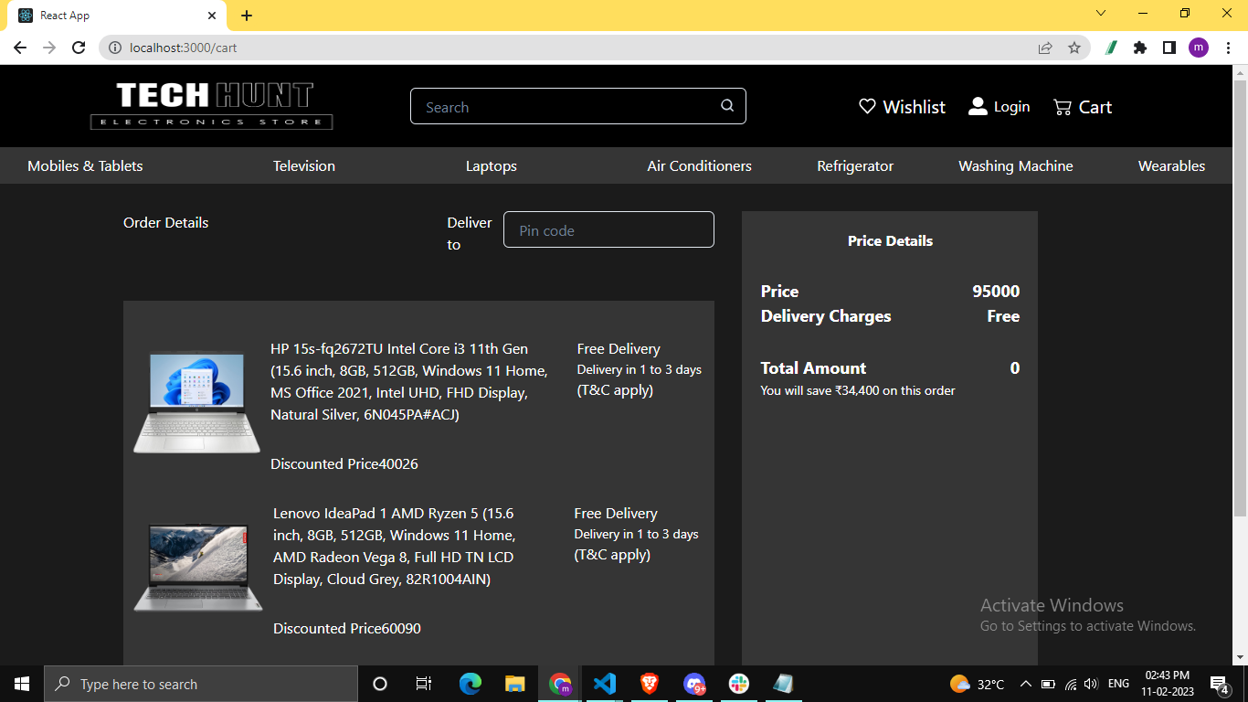Launch Brave browser from taskbar

point(649,683)
